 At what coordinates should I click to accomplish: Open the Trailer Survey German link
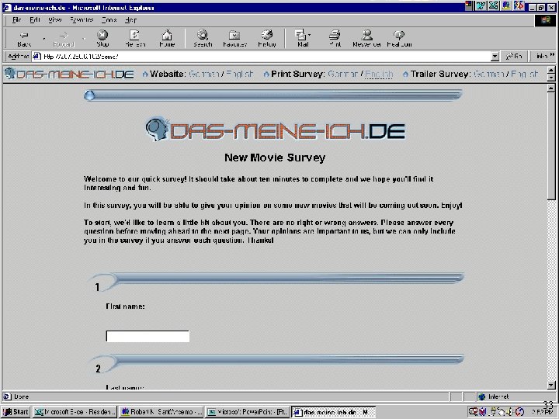tap(489, 74)
